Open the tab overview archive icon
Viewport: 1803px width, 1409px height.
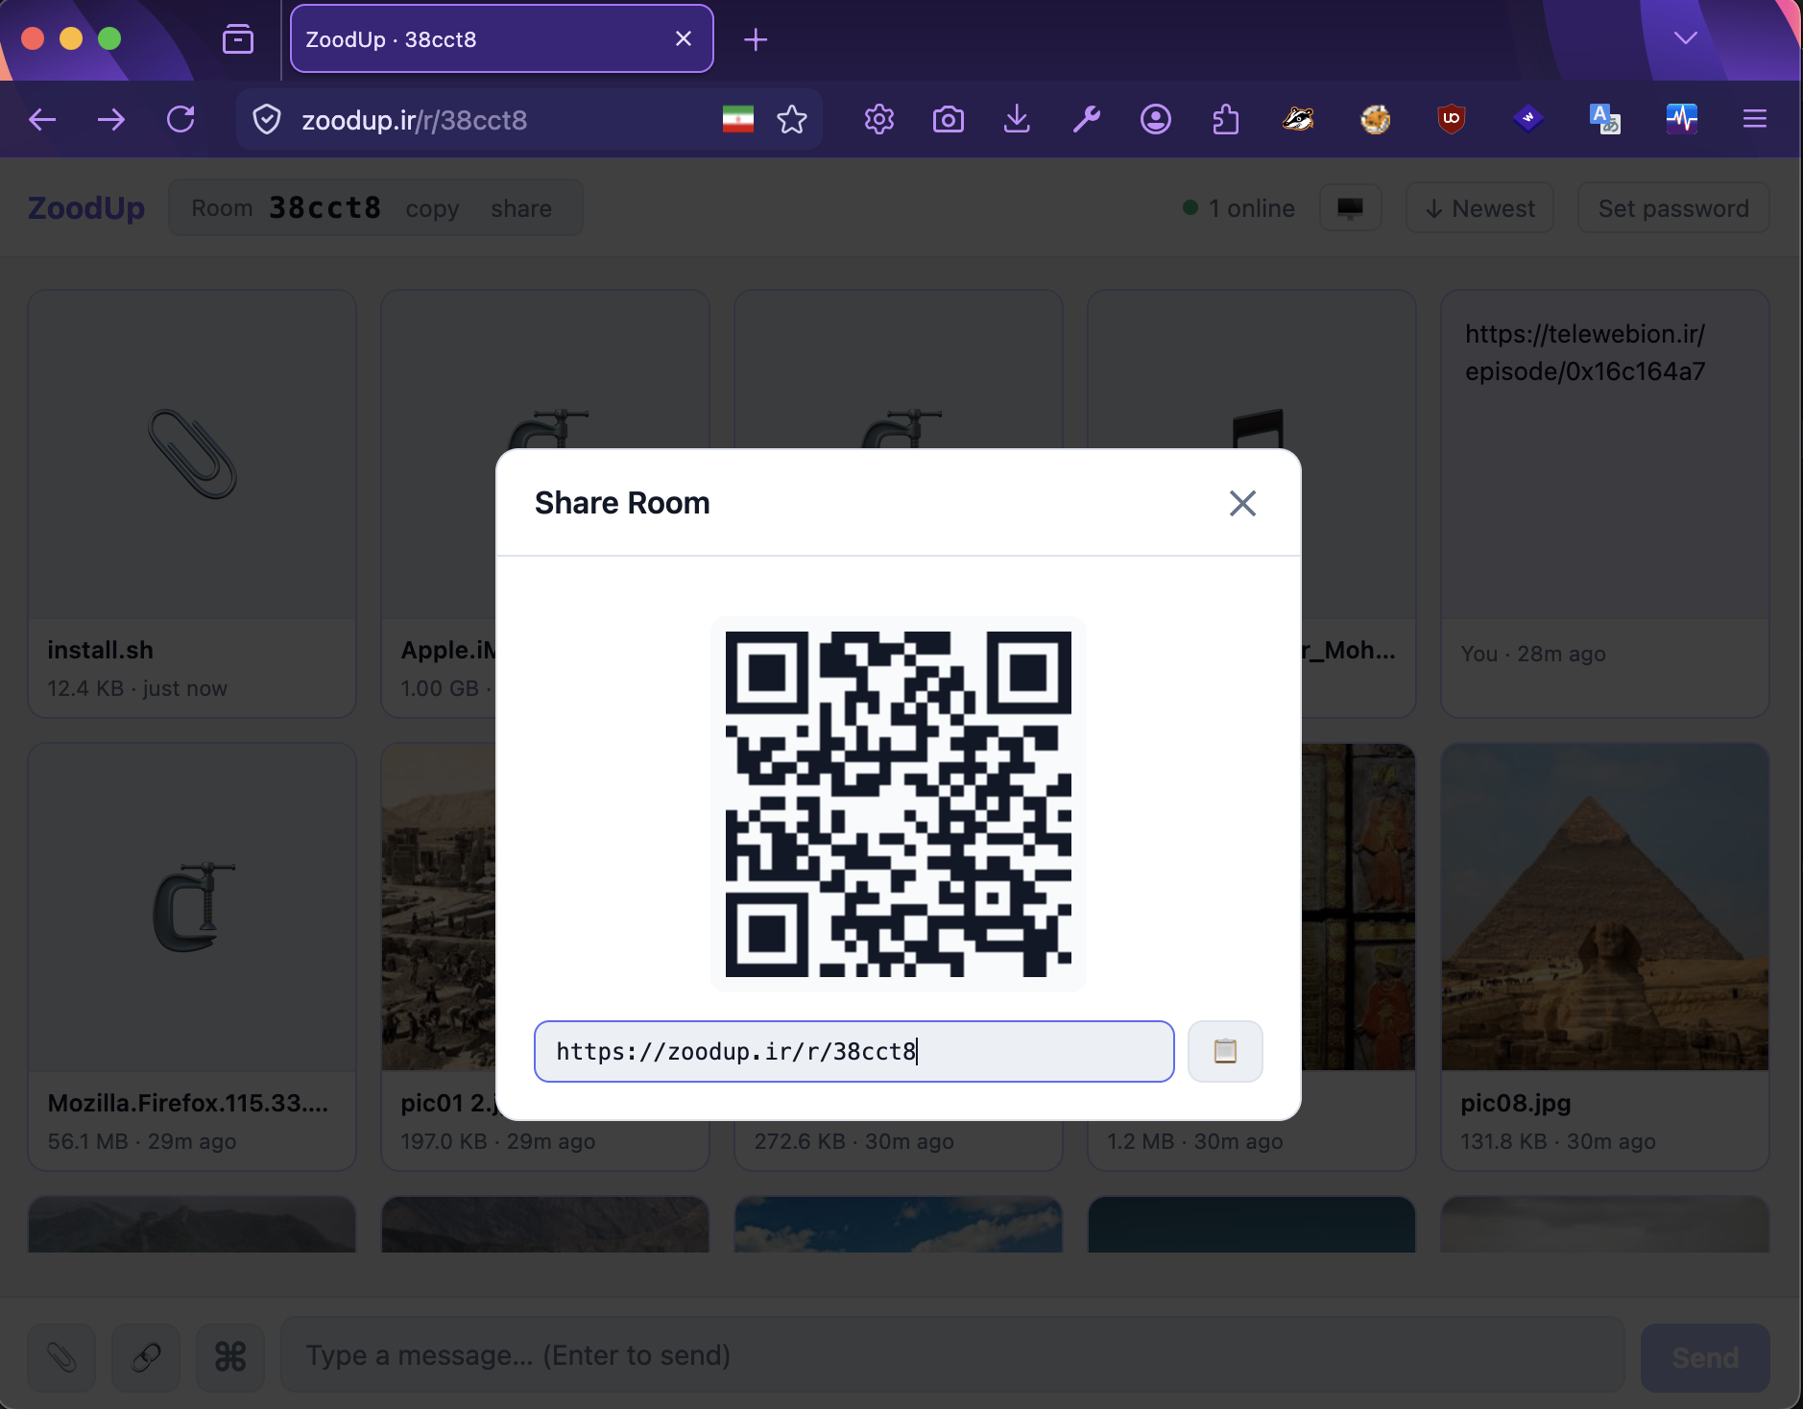(x=237, y=39)
